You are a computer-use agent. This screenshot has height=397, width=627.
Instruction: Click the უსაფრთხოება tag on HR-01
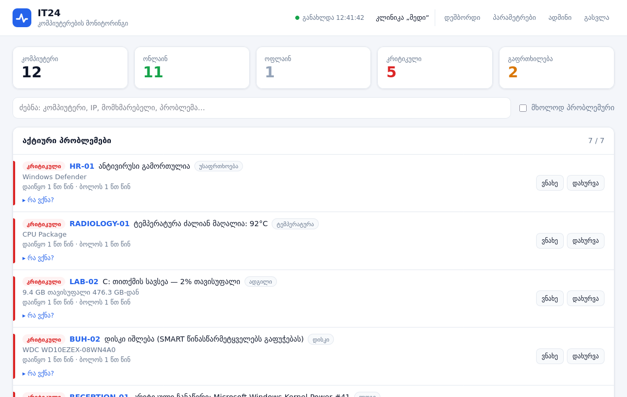(x=218, y=166)
